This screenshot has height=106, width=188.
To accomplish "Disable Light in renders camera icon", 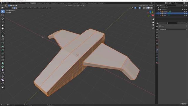I will pyautogui.click(x=186, y=15).
